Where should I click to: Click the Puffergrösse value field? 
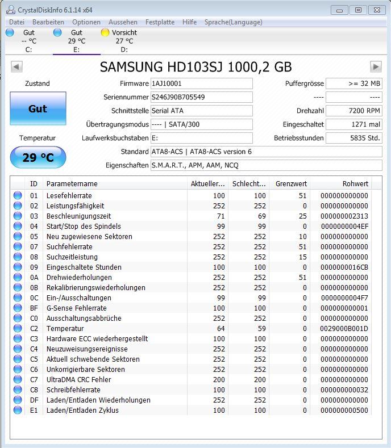click(x=354, y=83)
